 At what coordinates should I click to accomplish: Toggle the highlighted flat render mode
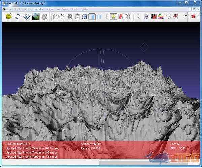point(92,16)
